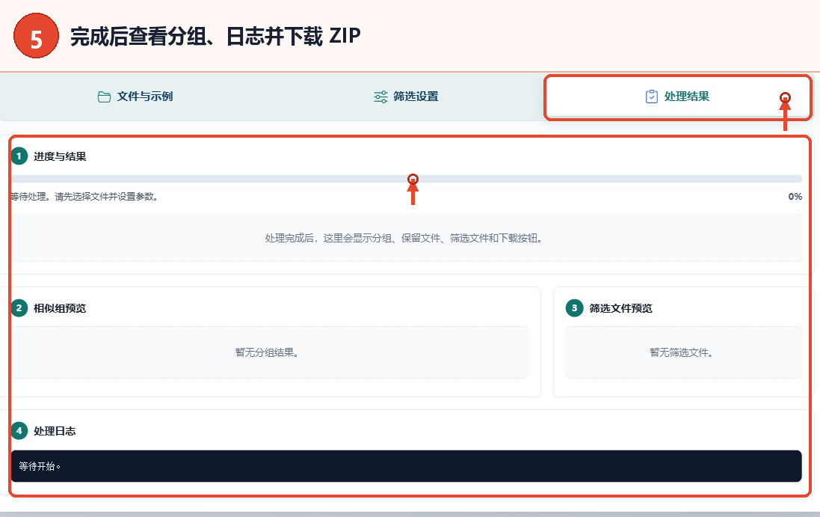Image resolution: width=820 pixels, height=517 pixels.
Task: Click the 暂无筛选文件 placeholder box
Action: click(x=683, y=352)
